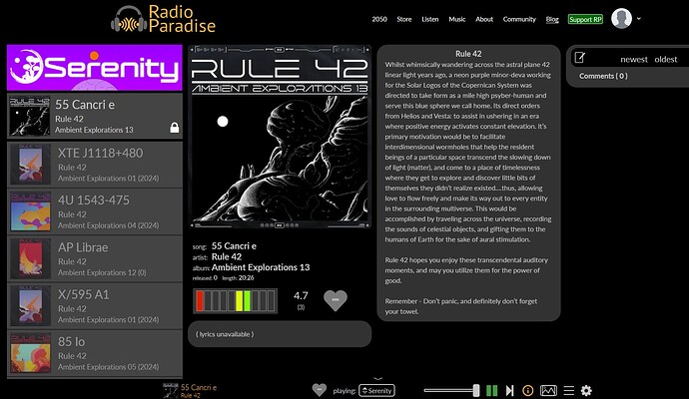This screenshot has width=689, height=399.
Task: Open the Listen menu in navigation
Action: click(431, 19)
